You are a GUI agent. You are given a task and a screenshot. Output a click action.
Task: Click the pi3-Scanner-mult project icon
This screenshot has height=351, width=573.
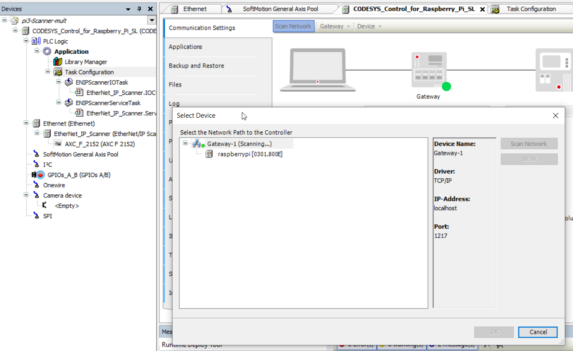coord(15,20)
